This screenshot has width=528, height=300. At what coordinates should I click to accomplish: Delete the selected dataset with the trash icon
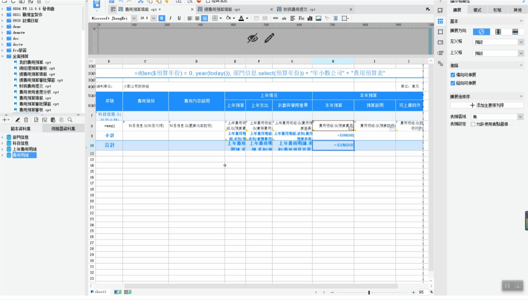point(26,120)
